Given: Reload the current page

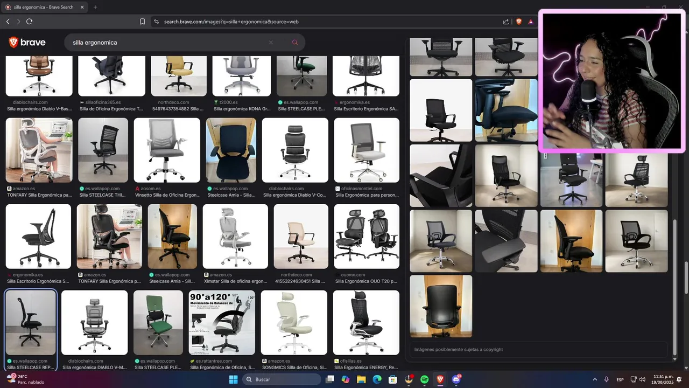Looking at the screenshot, I should [x=29, y=22].
